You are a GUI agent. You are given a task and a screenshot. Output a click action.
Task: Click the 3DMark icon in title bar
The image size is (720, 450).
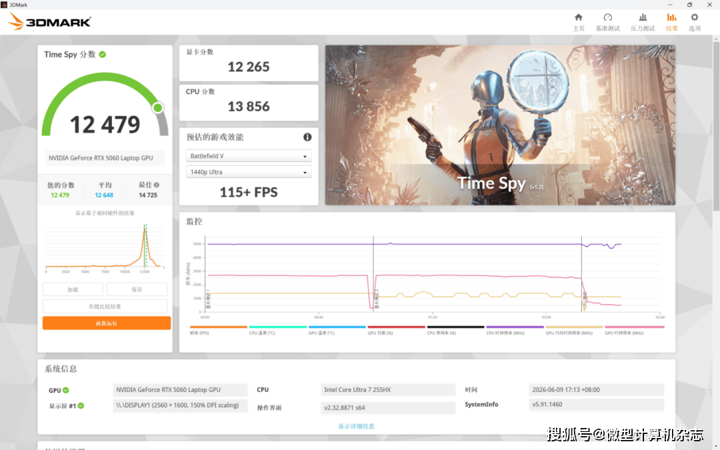[4, 5]
